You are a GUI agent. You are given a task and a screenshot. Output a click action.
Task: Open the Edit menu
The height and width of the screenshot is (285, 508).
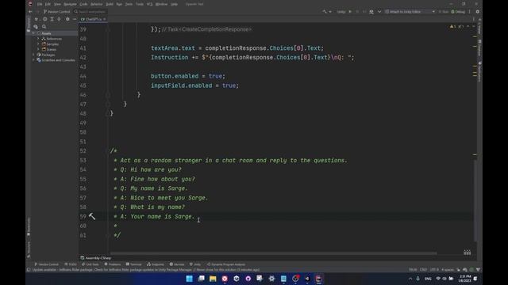point(48,4)
